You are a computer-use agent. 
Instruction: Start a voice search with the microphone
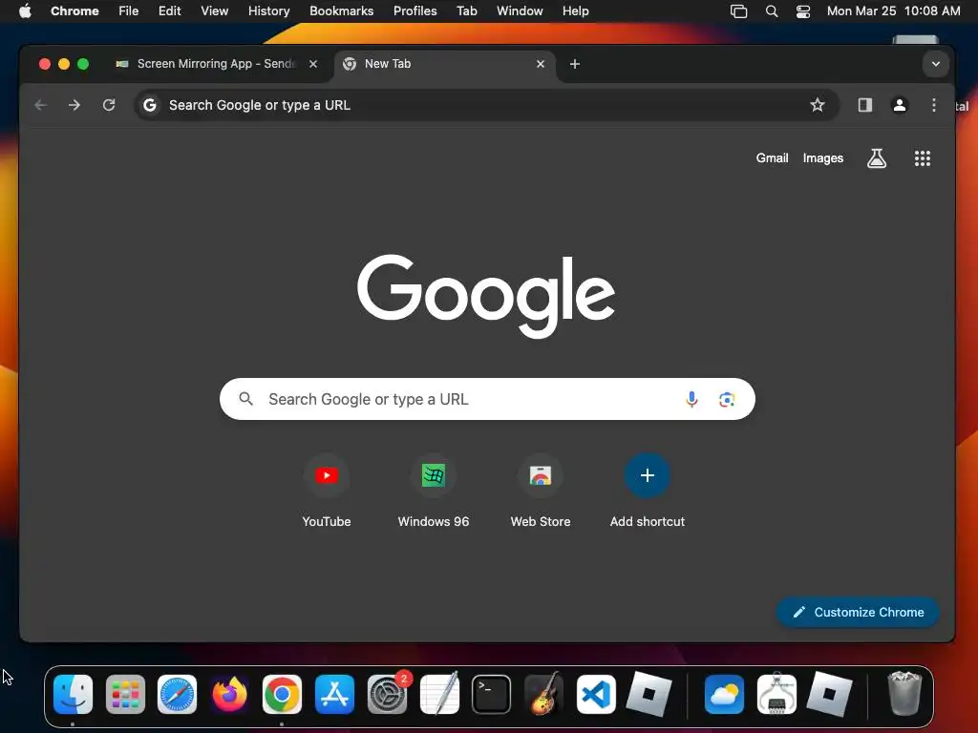pyautogui.click(x=691, y=399)
